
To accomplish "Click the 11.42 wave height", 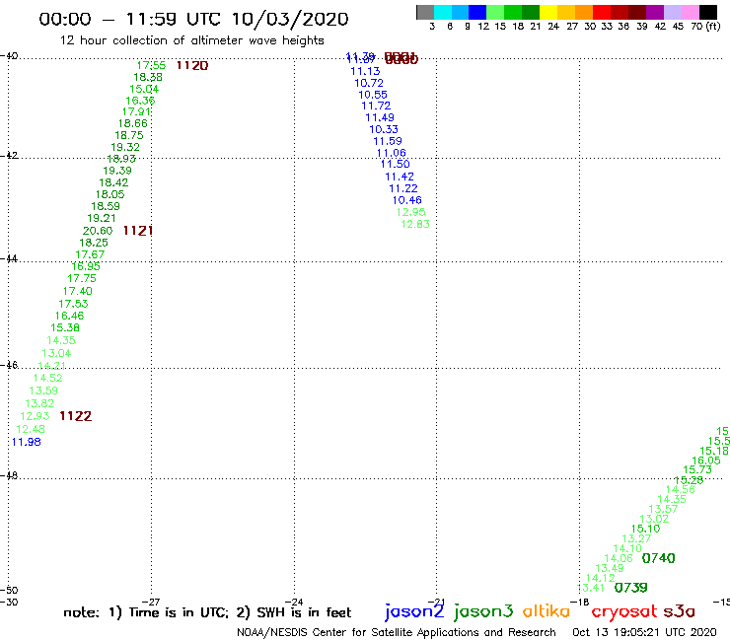I will pos(400,177).
